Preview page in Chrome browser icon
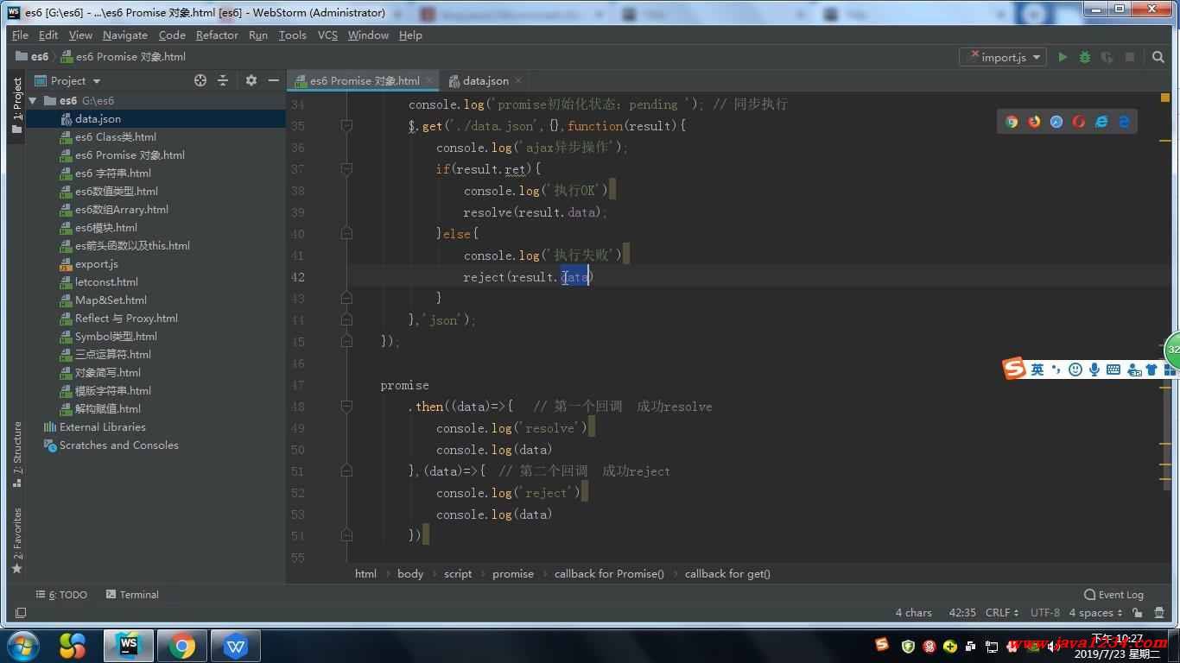1180x663 pixels. point(1012,122)
